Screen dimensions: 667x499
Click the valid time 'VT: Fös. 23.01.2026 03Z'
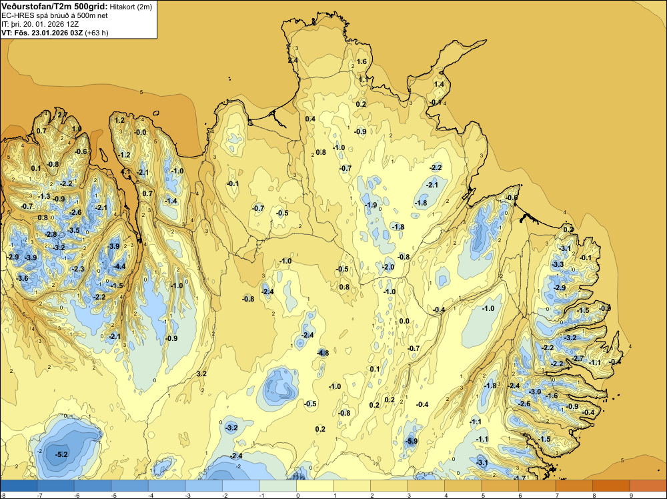click(41, 33)
